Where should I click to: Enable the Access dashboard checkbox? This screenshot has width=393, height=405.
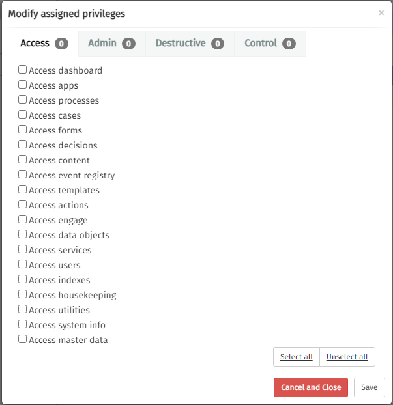[x=23, y=70]
